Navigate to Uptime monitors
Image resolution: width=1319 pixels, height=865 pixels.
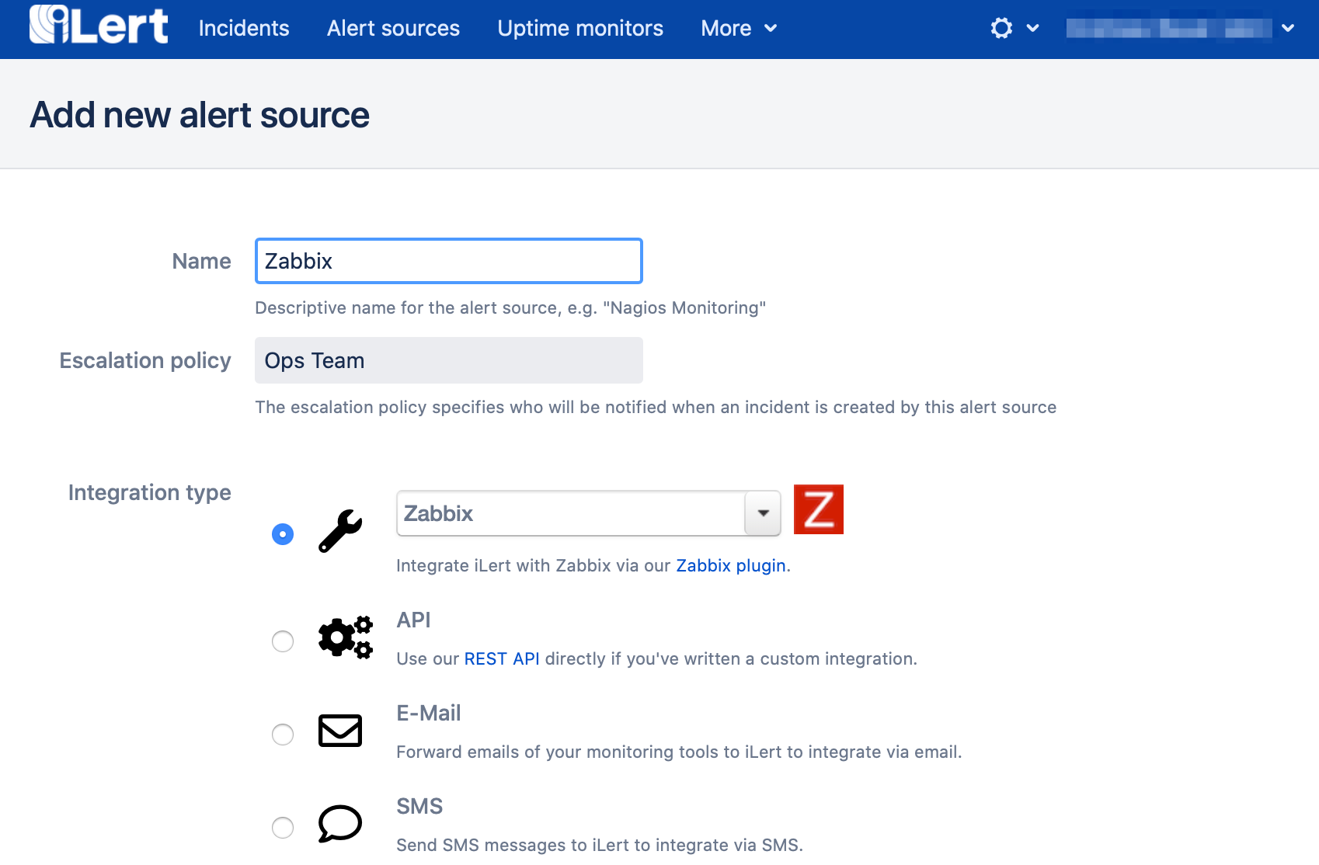coord(580,29)
